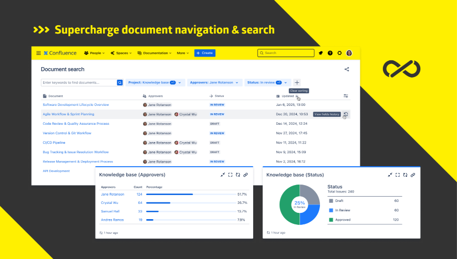Open Code Review & Quality Assurance Process
This screenshot has width=457, height=259.
click(x=76, y=124)
